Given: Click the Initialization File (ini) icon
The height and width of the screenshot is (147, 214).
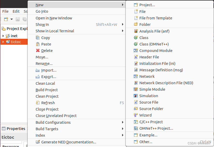Looking at the screenshot, I should [x=136, y=64].
